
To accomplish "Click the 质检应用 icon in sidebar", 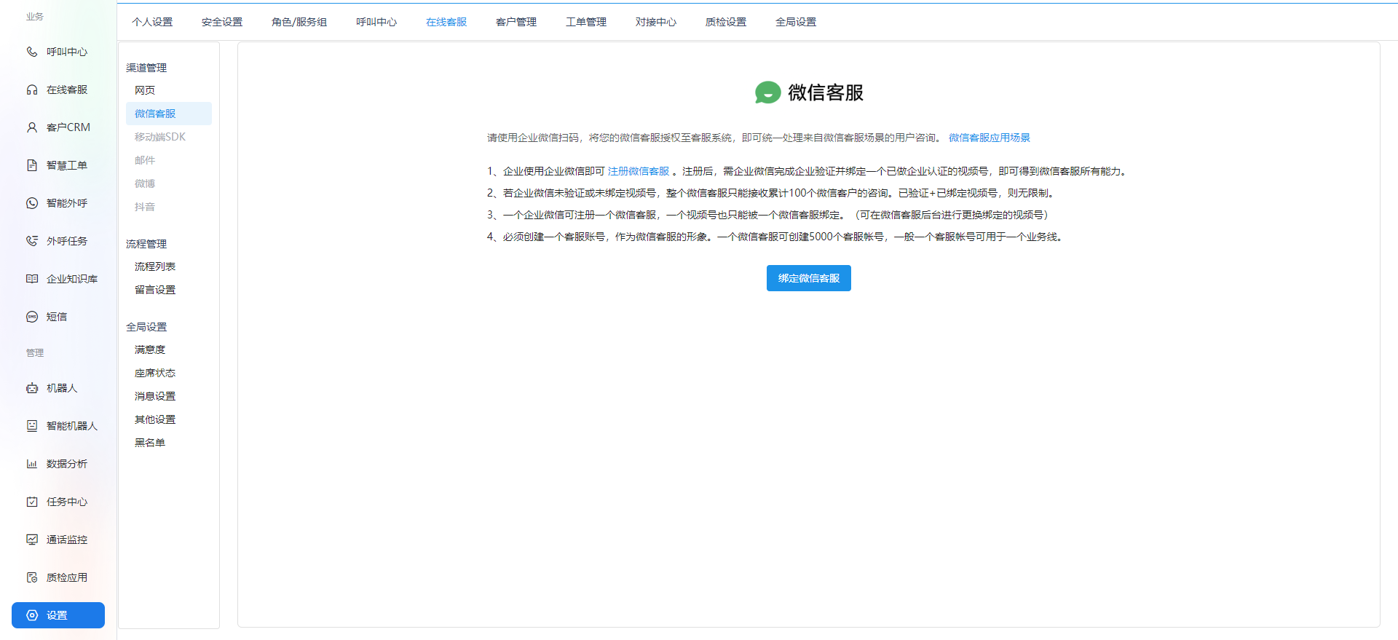I will pyautogui.click(x=32, y=577).
